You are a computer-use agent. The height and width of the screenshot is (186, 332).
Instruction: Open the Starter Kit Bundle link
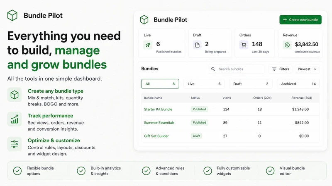tap(158, 109)
